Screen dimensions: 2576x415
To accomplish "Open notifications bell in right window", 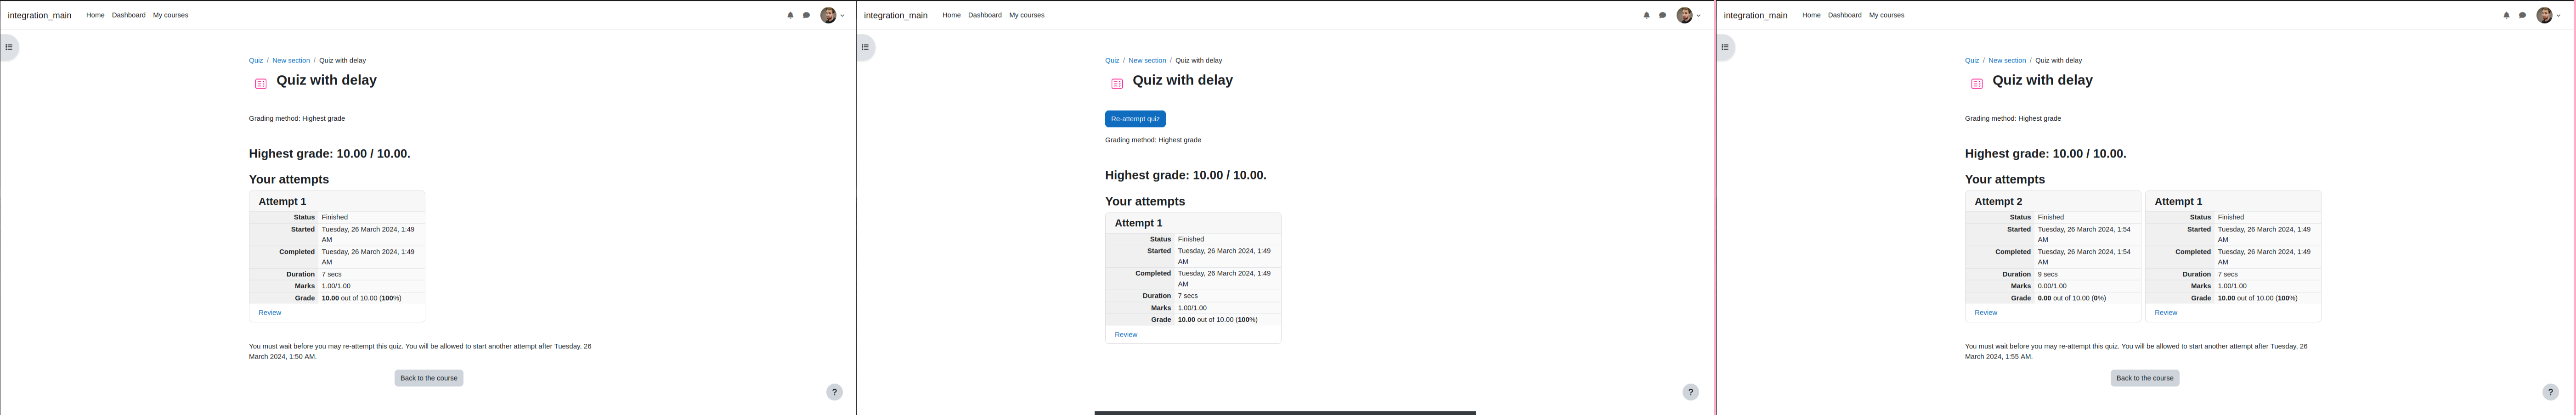I will (2506, 15).
